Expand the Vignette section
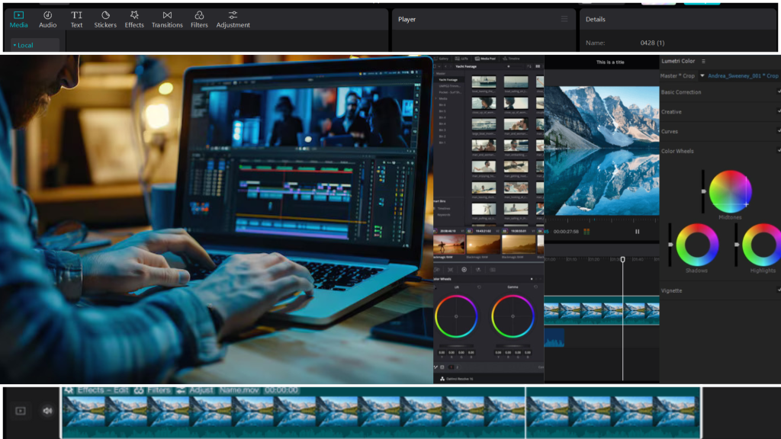This screenshot has width=781, height=439. [672, 290]
